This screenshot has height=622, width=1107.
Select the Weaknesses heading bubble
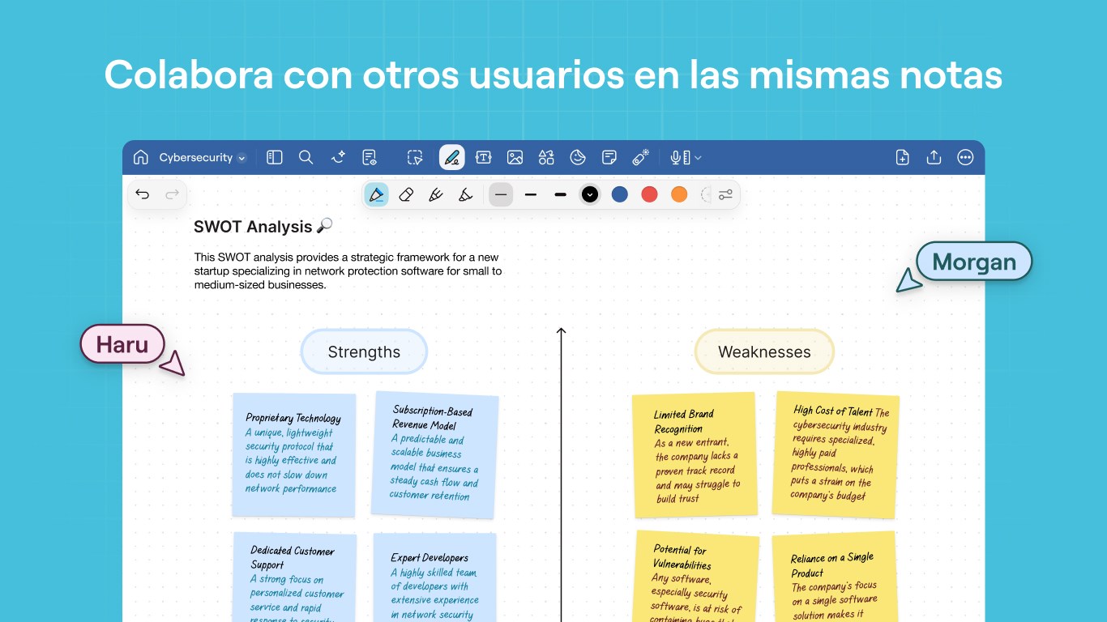tap(764, 351)
